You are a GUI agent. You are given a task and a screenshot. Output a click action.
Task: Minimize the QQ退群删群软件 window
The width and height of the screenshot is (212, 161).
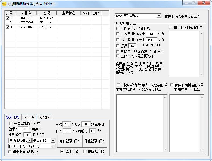pos(186,3)
